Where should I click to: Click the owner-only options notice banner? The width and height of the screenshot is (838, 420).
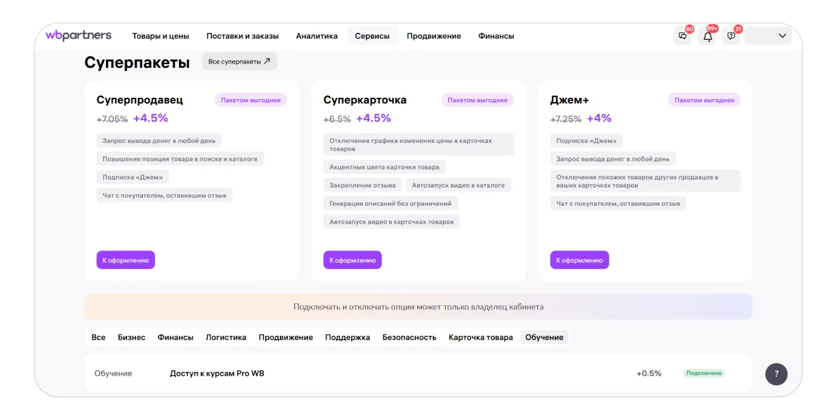418,307
